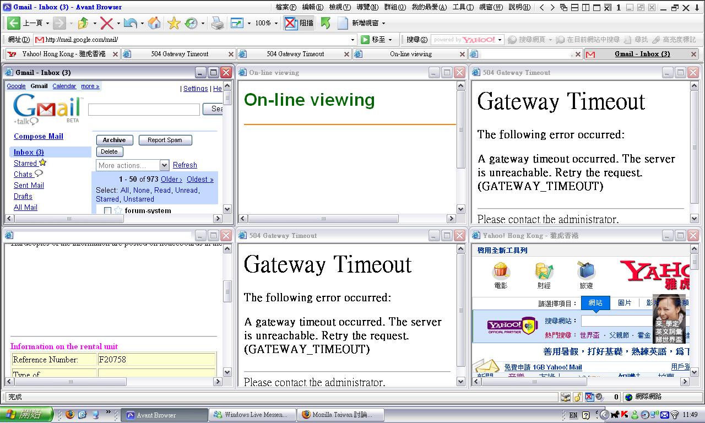The width and height of the screenshot is (705, 423).
Task: Click the vertical scrollbar thumb in rental page
Action: pyautogui.click(x=227, y=291)
